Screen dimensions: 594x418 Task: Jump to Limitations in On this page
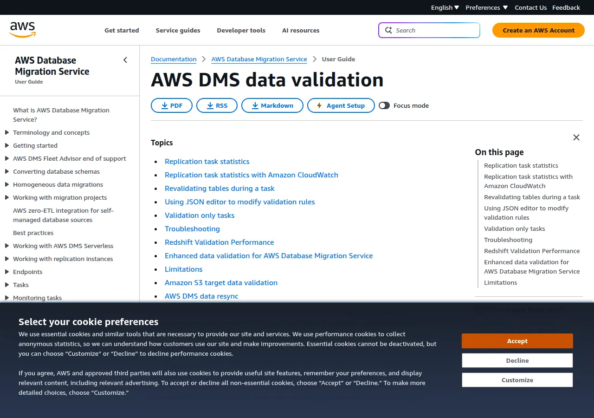point(500,282)
